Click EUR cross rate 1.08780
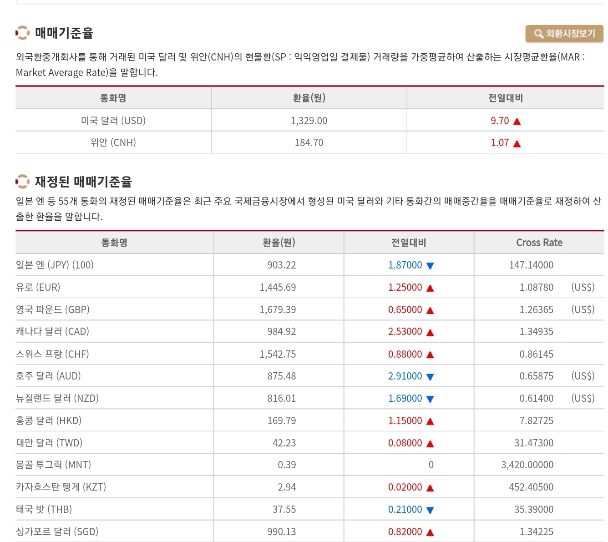The height and width of the screenshot is (542, 608). click(537, 287)
